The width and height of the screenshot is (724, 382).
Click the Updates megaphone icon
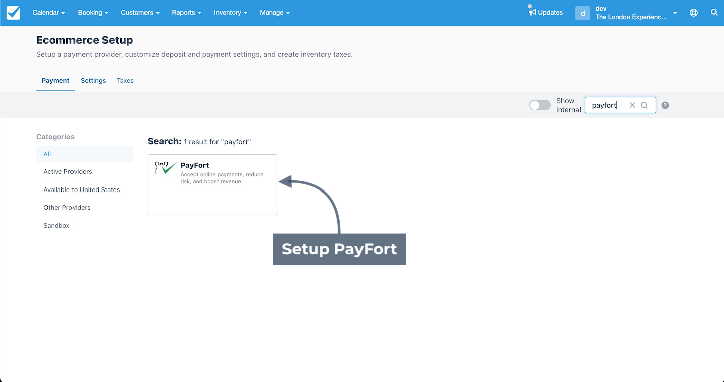pos(532,12)
